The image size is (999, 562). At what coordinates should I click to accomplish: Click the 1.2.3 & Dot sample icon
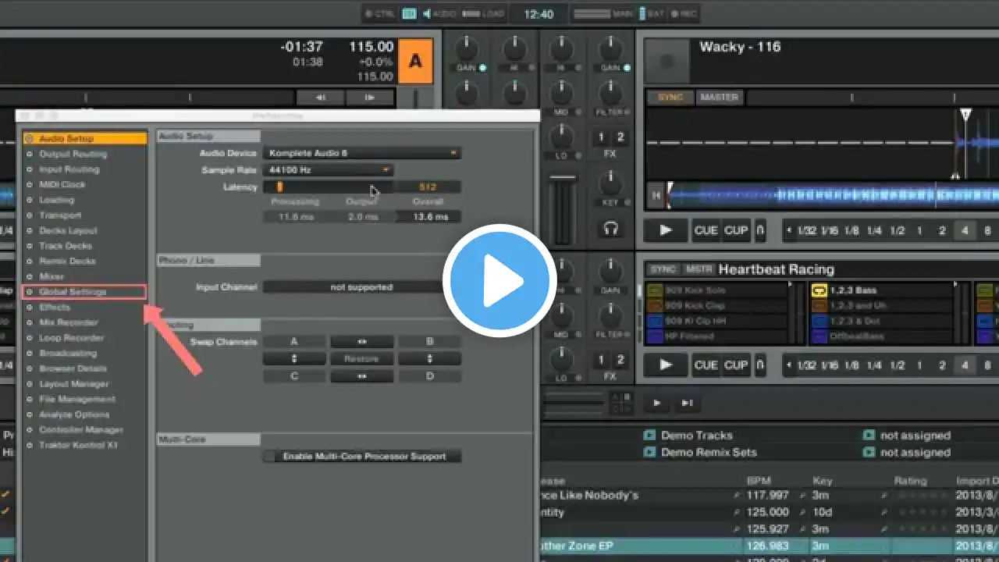click(819, 321)
